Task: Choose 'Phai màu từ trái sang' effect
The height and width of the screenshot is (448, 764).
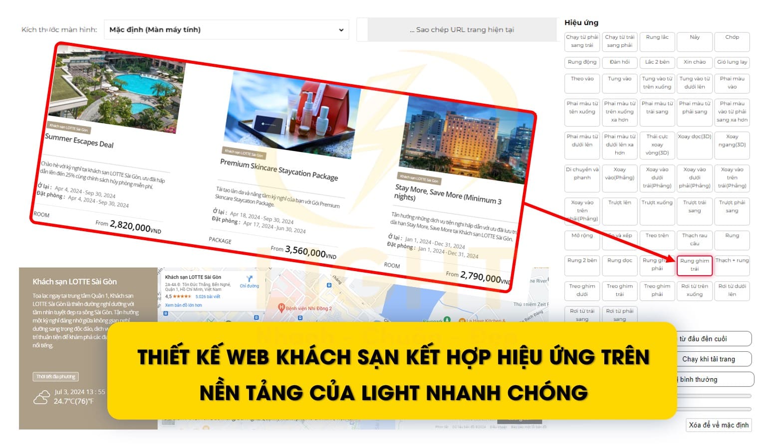Action: coord(657,112)
